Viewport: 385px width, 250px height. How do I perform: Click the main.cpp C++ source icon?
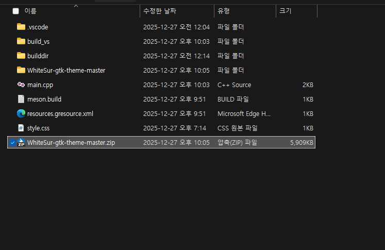21,85
